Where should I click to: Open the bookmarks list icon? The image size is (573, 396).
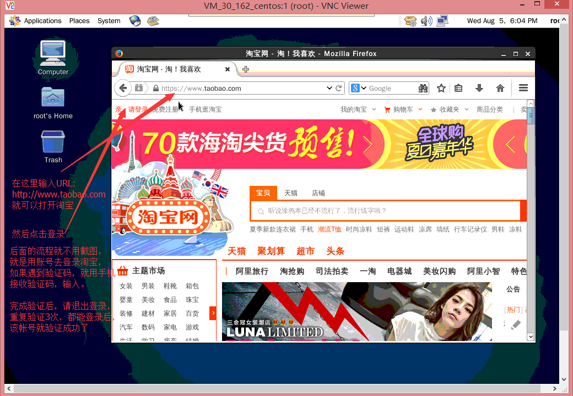coord(458,88)
